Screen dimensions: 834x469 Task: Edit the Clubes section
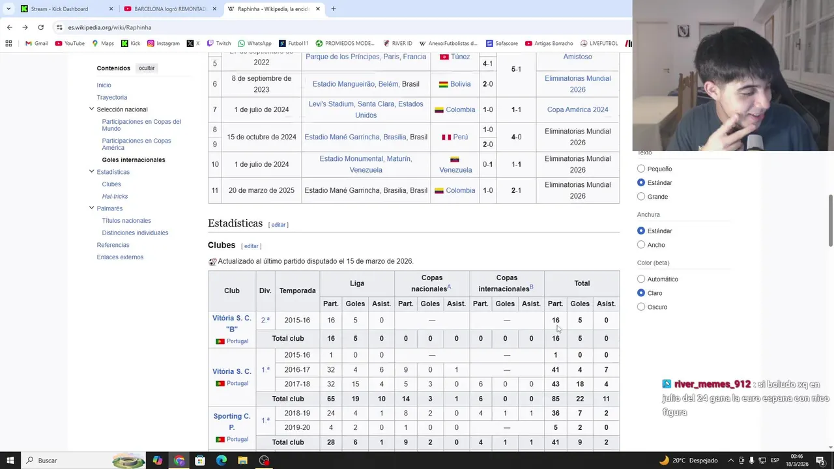(252, 246)
